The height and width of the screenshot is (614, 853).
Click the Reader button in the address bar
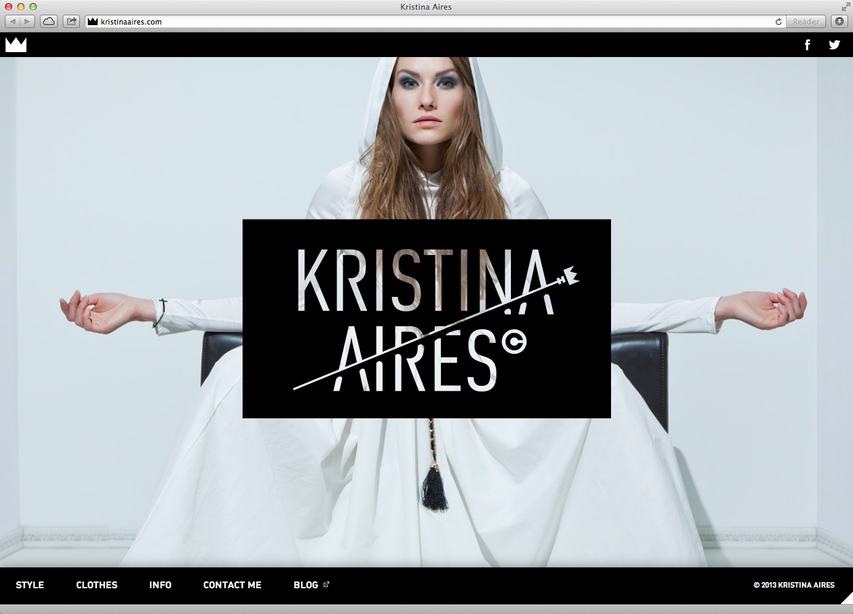point(805,21)
